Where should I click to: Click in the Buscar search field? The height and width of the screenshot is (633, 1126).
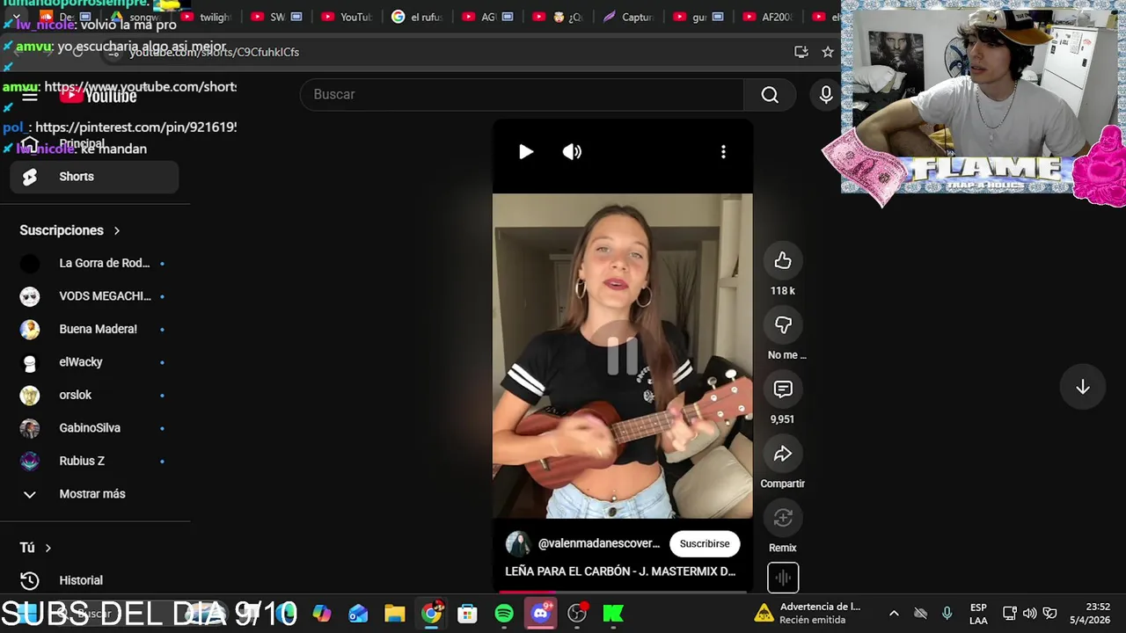pos(523,95)
